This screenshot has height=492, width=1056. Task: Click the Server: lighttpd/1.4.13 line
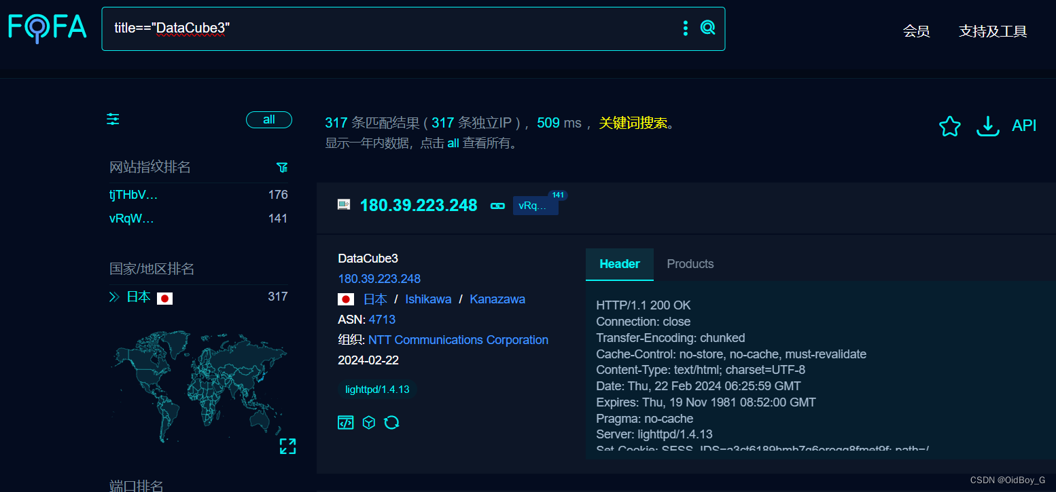pyautogui.click(x=654, y=434)
